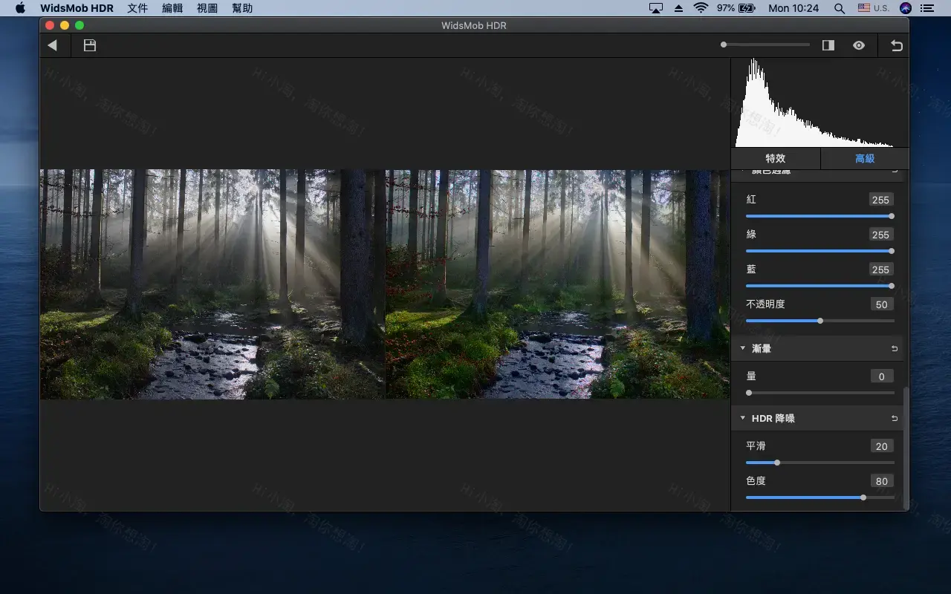951x594 pixels.
Task: Click the 紅 value box showing 255
Action: point(881,200)
